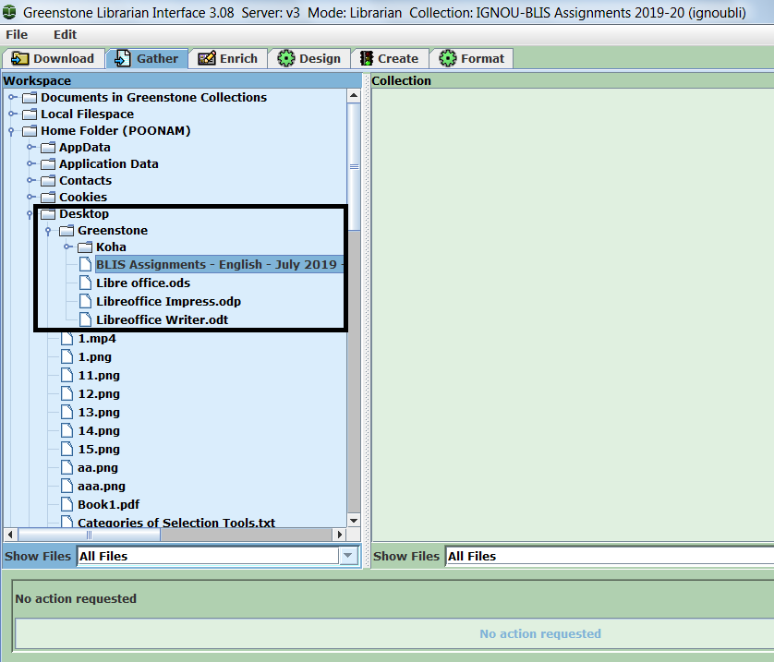Click the Download tab icon

pyautogui.click(x=20, y=57)
